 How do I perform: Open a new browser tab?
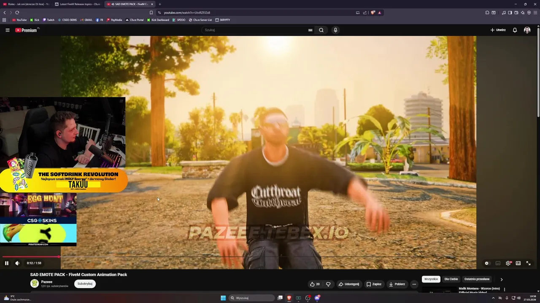(159, 4)
